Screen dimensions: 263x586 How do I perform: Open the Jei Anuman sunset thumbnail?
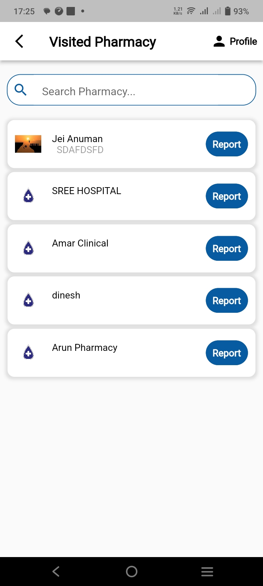(x=28, y=144)
